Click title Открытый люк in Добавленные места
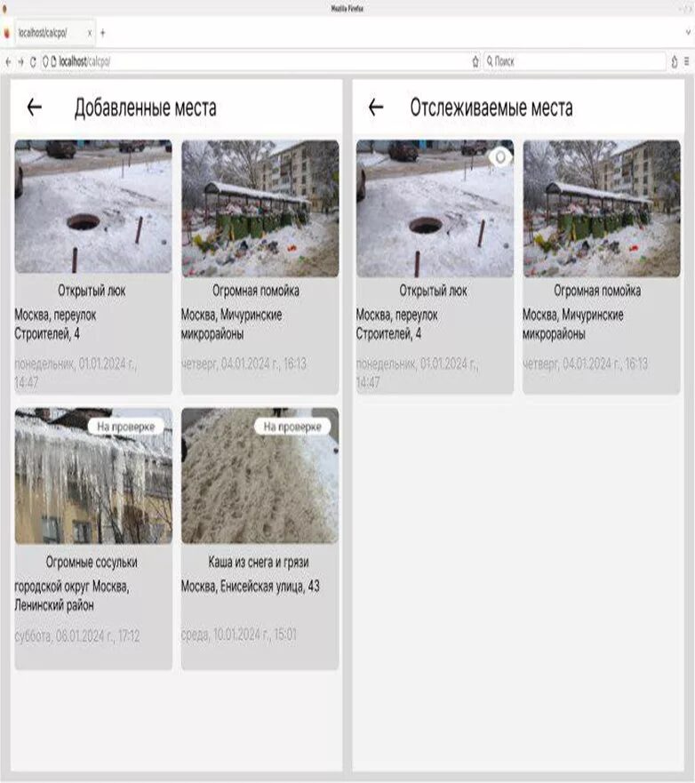695x783 pixels. pos(92,291)
